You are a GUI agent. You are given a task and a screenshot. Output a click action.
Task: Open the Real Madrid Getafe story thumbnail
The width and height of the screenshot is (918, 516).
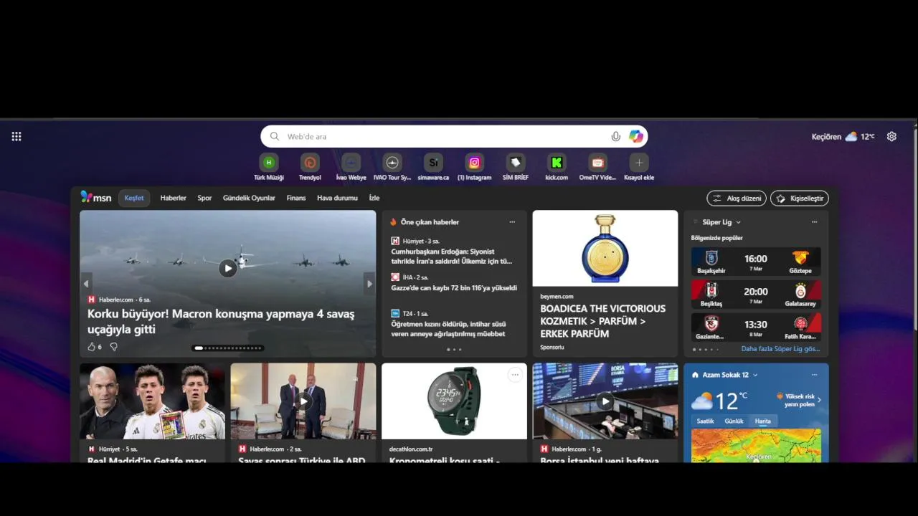coord(152,401)
